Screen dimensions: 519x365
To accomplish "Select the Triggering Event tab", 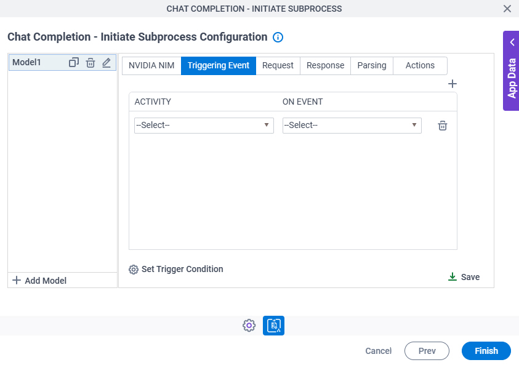I will [x=219, y=65].
